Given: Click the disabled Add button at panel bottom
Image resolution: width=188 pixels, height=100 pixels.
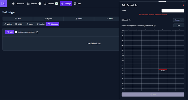Looking at the screenshot, I should (153, 95).
